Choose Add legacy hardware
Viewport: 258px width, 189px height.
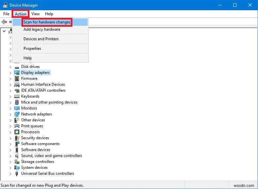(x=50, y=29)
